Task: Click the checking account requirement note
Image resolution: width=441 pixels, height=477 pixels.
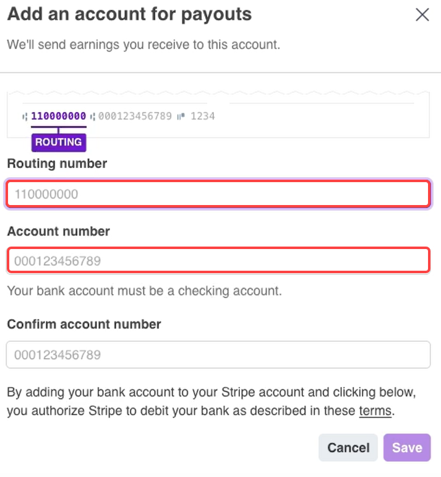Action: pos(144,291)
